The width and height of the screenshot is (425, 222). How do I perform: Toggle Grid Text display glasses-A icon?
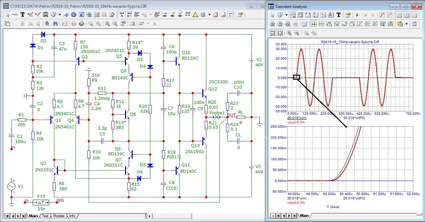(x=121, y=15)
